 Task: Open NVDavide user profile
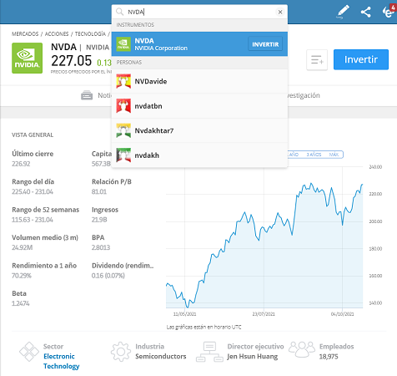click(x=199, y=81)
